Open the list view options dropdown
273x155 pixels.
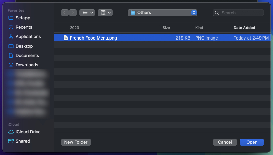87,13
